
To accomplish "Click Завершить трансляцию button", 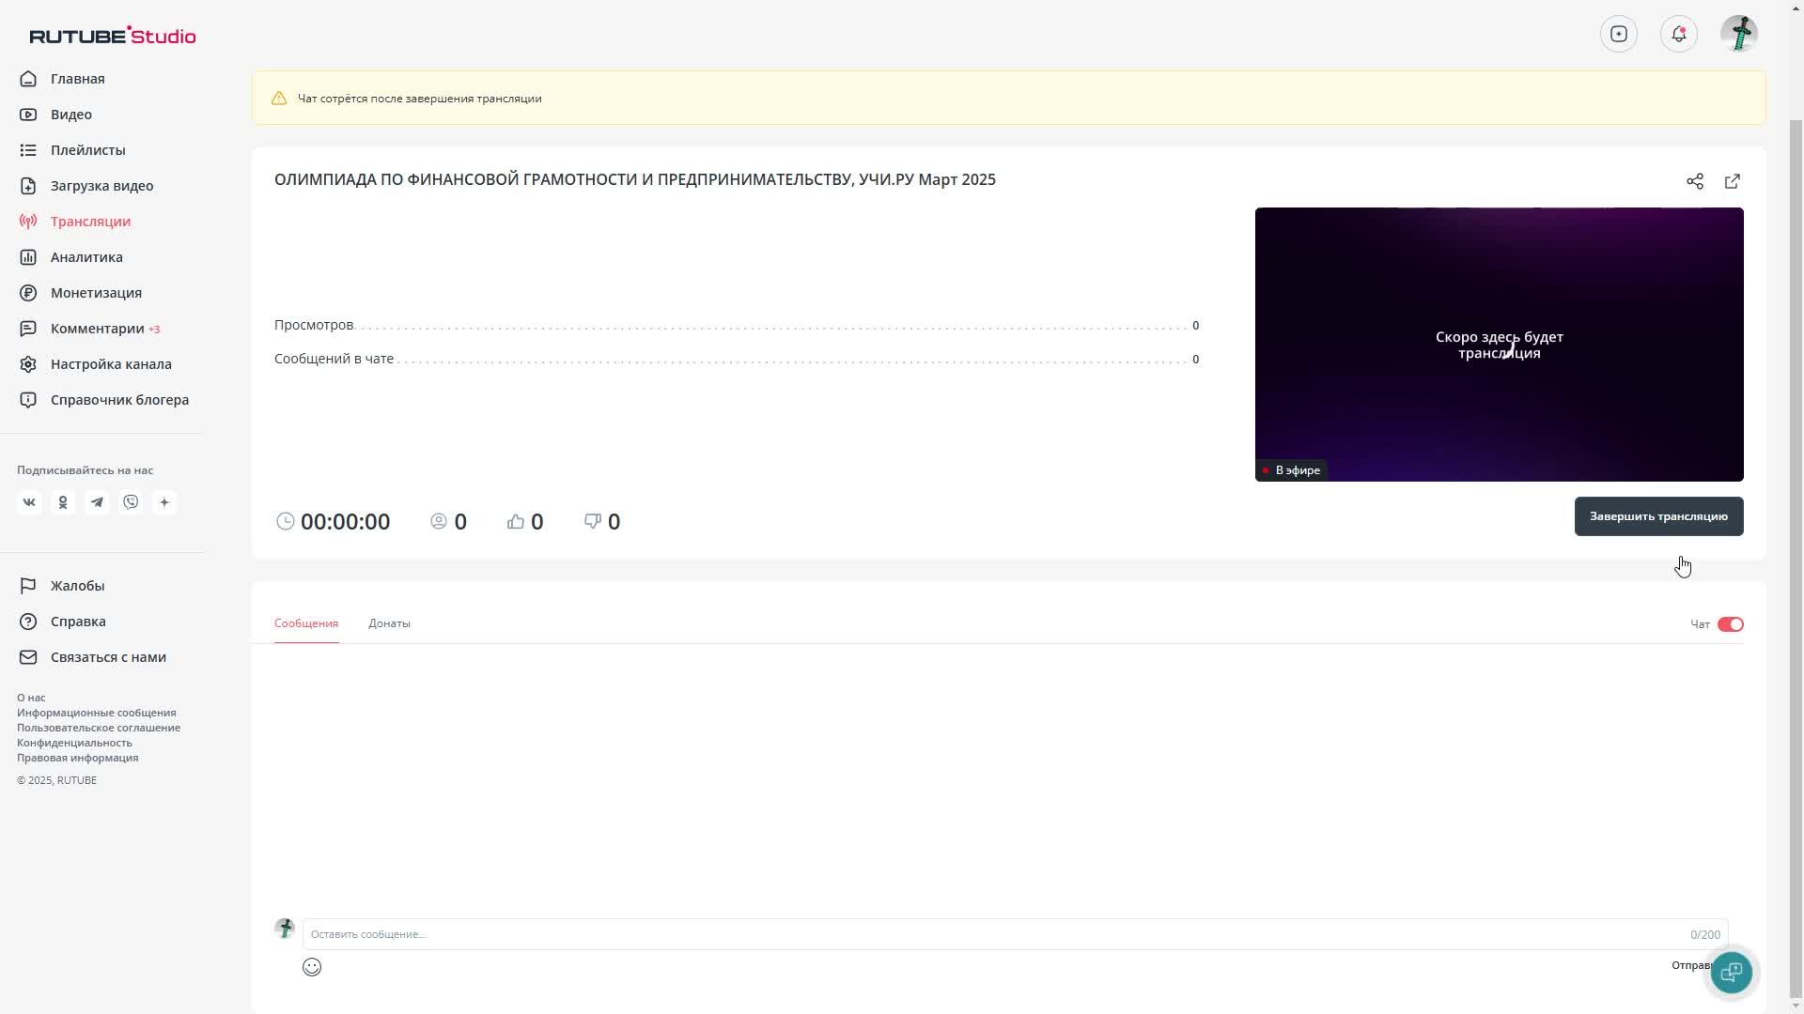I will (x=1659, y=515).
